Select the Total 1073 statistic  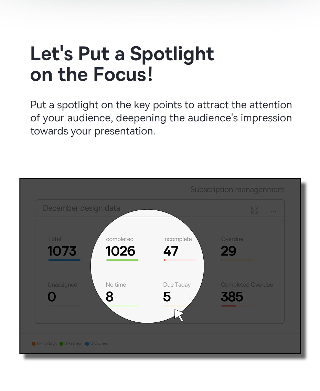[x=62, y=251]
